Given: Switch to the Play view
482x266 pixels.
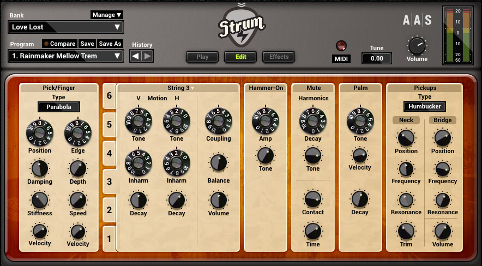Looking at the screenshot, I should [x=202, y=57].
